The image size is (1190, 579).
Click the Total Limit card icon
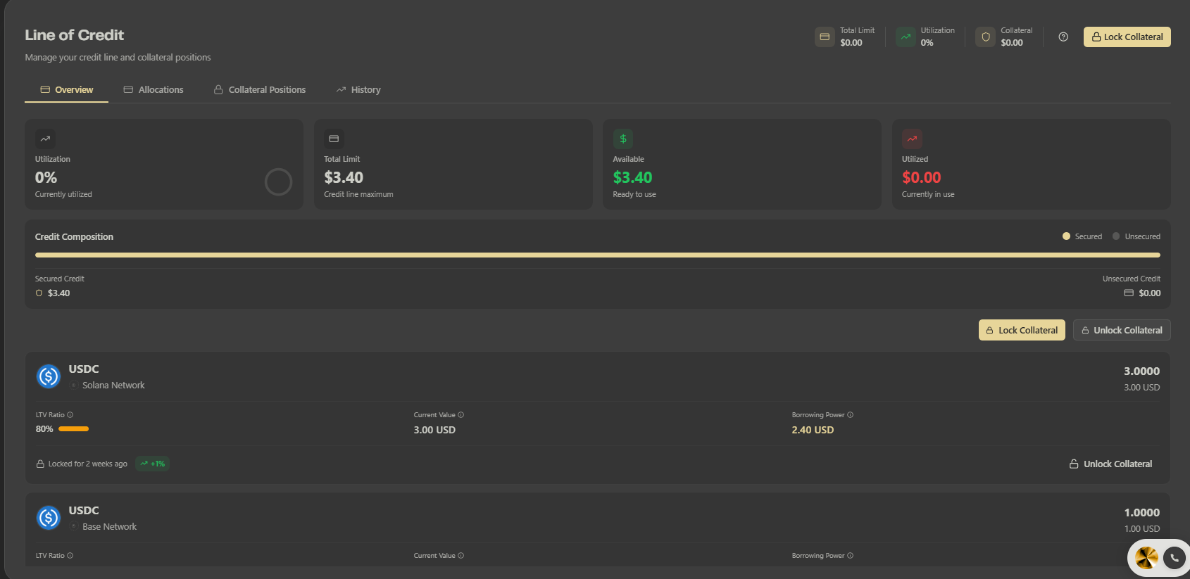pyautogui.click(x=334, y=139)
